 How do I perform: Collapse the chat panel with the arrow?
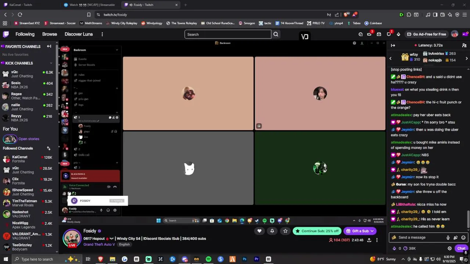[x=393, y=45]
